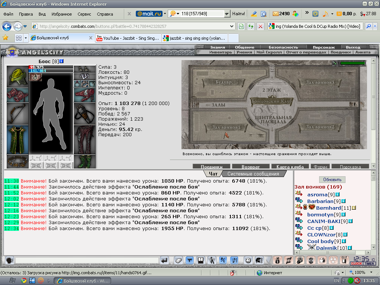Image resolution: width=380 pixels, height=285 pixels.
Task: Open the Избранное menu
Action: (x=62, y=14)
